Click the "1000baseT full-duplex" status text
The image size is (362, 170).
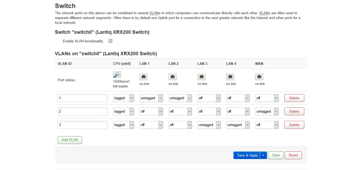121,84
